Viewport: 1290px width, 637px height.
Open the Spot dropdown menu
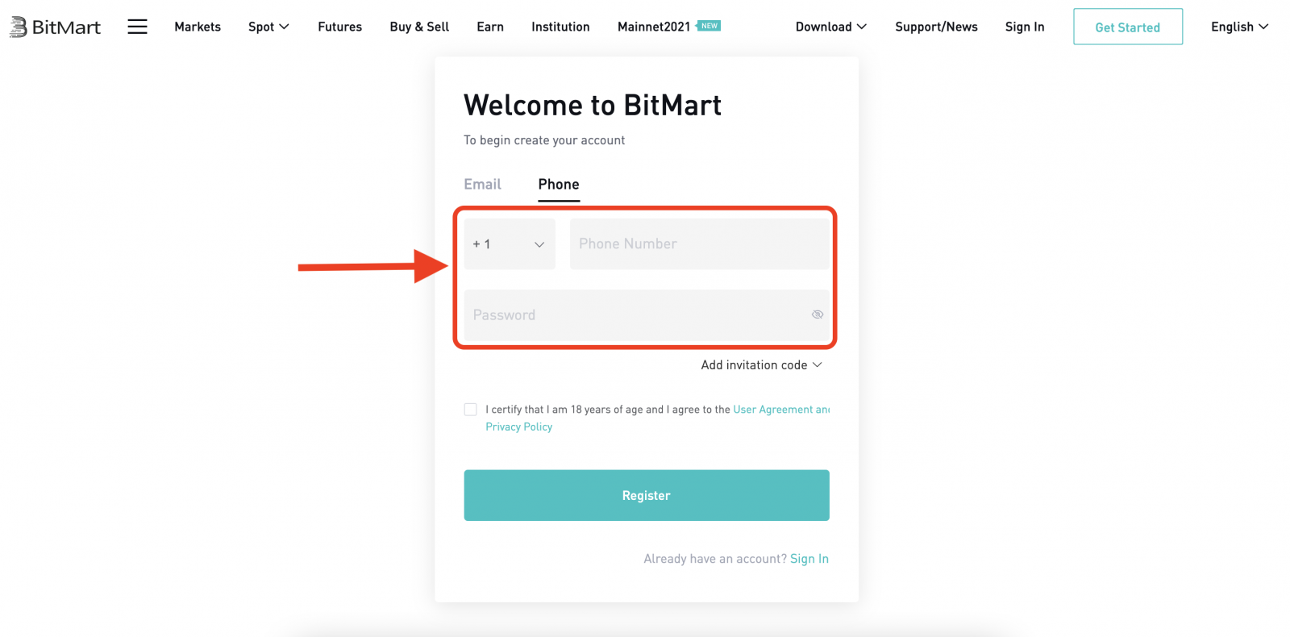[x=268, y=26]
